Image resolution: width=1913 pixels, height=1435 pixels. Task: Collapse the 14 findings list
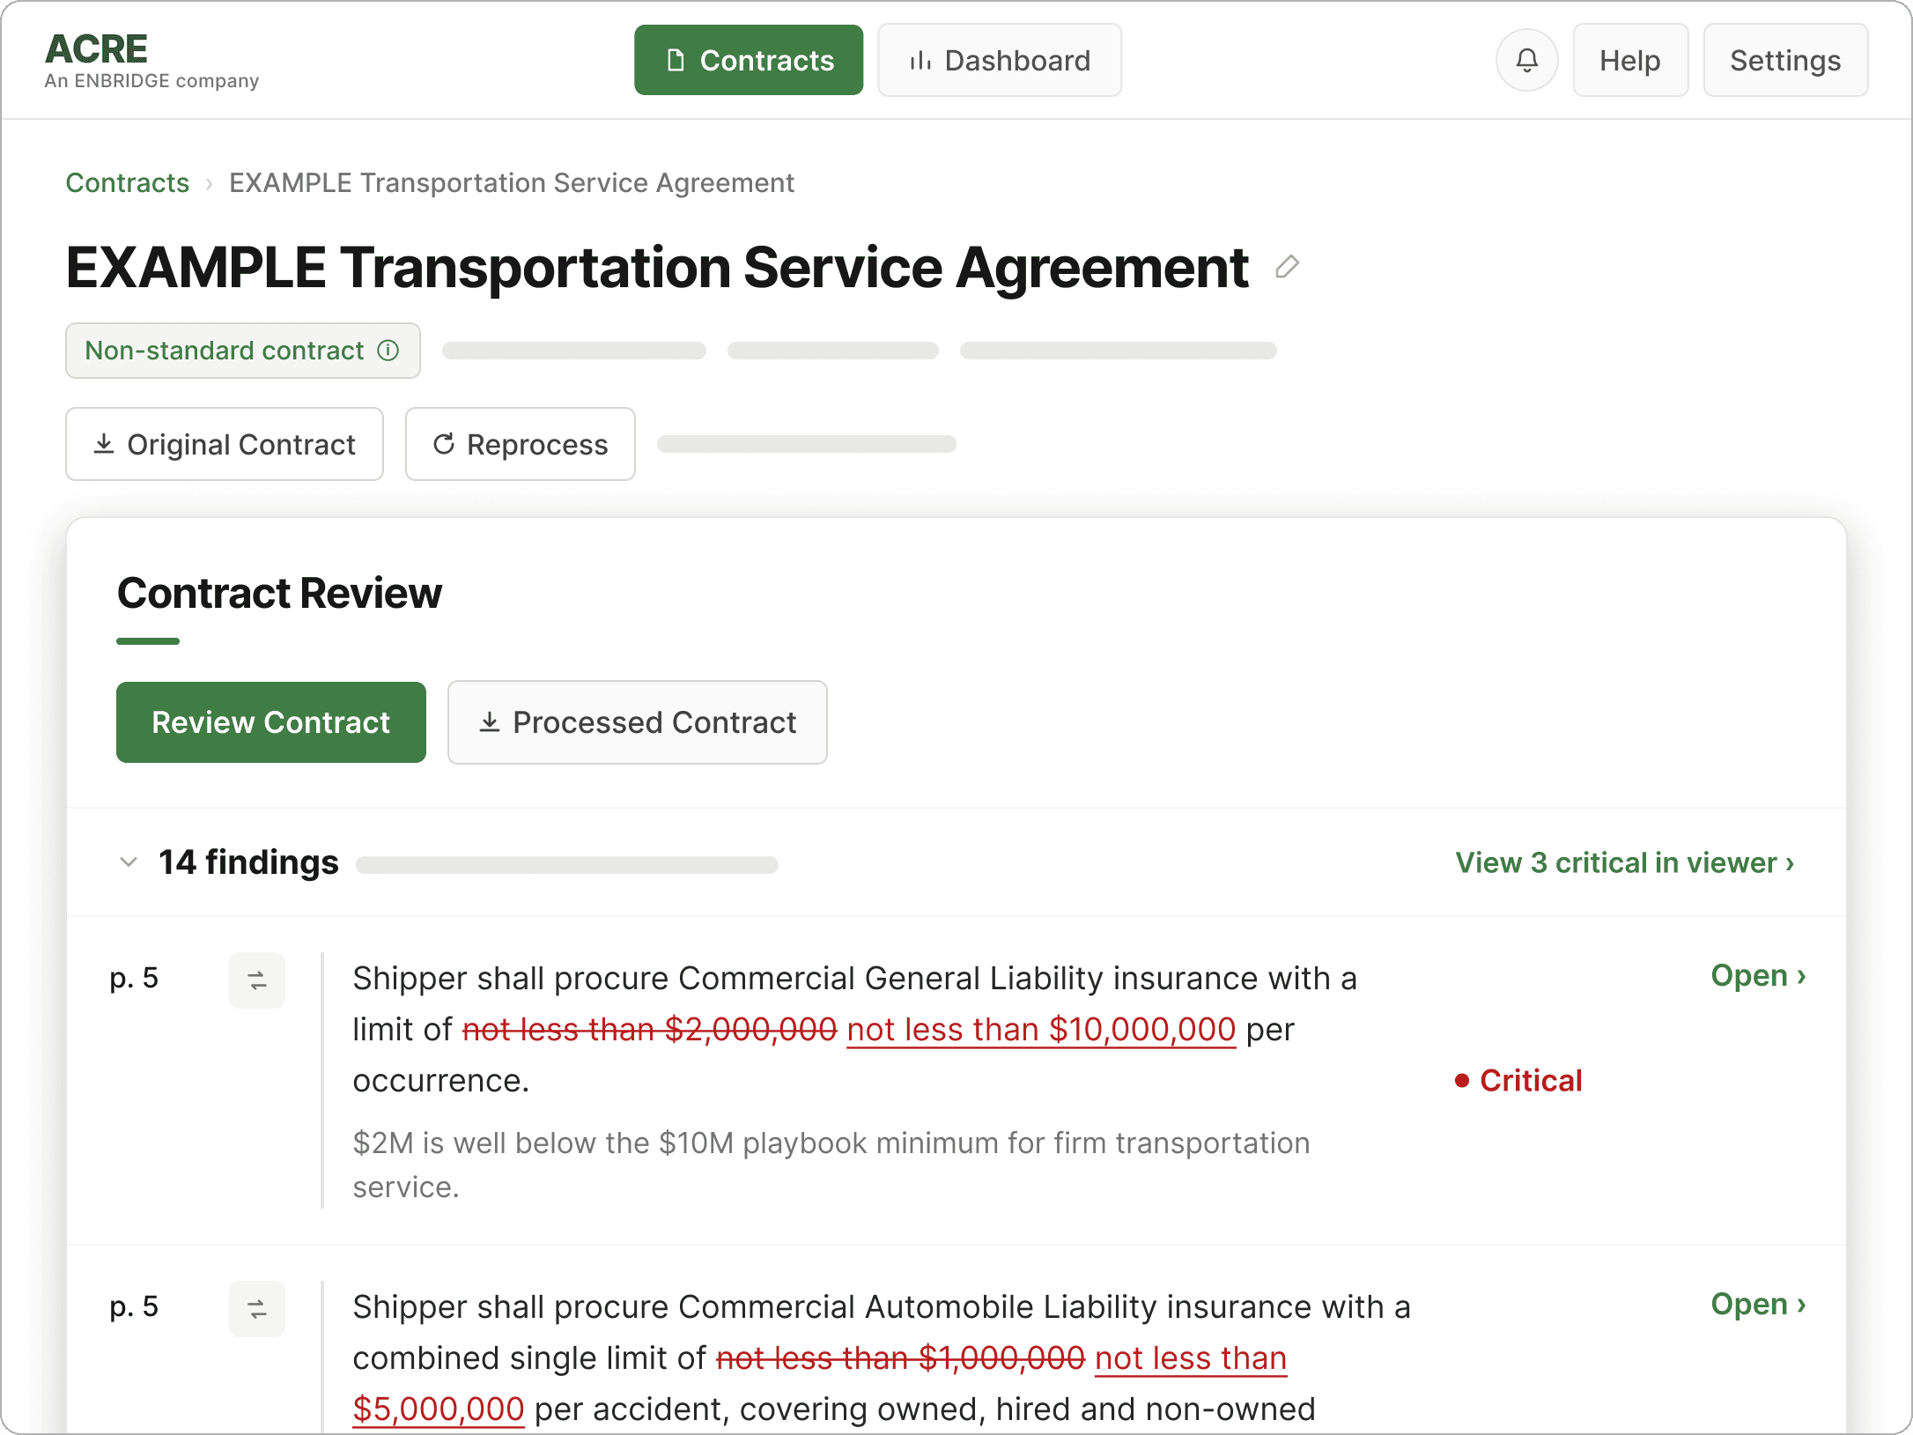129,862
